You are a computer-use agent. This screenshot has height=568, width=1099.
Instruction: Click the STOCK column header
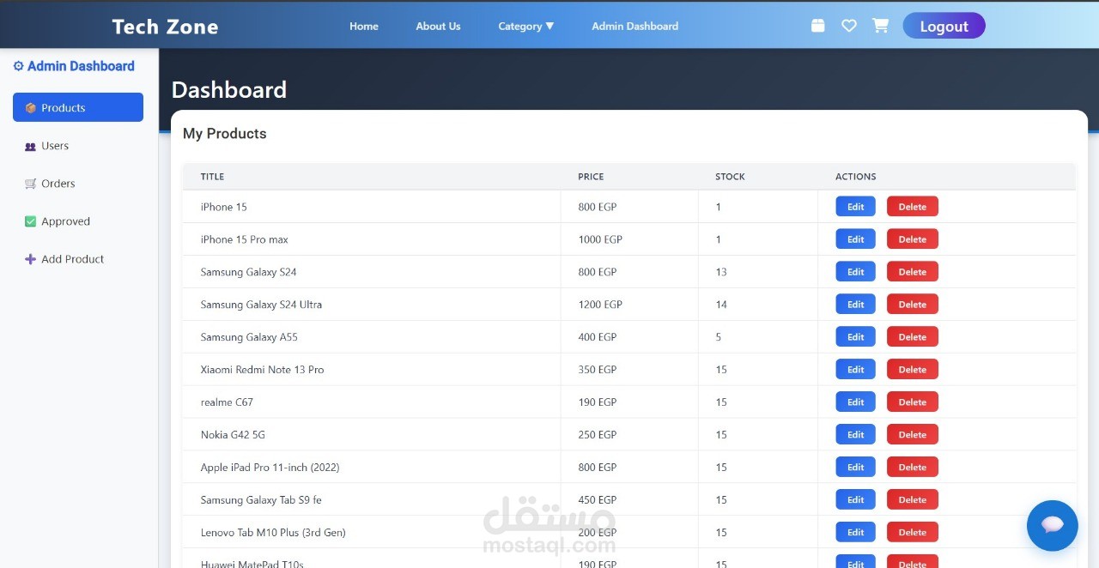[x=730, y=177]
